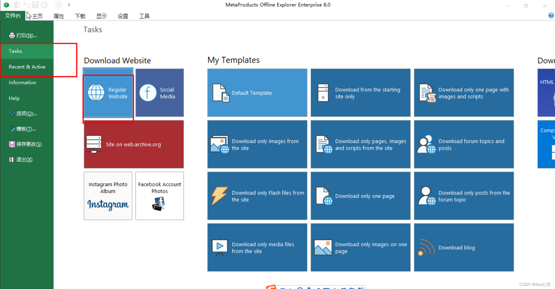
Task: Choose Download only images from the site
Action: (265, 145)
